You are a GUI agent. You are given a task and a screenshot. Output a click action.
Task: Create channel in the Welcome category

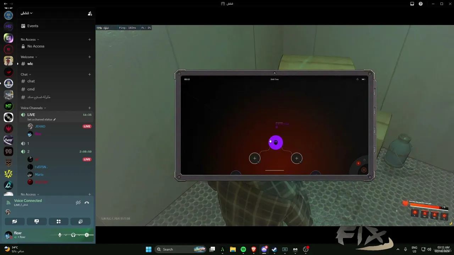pyautogui.click(x=89, y=57)
